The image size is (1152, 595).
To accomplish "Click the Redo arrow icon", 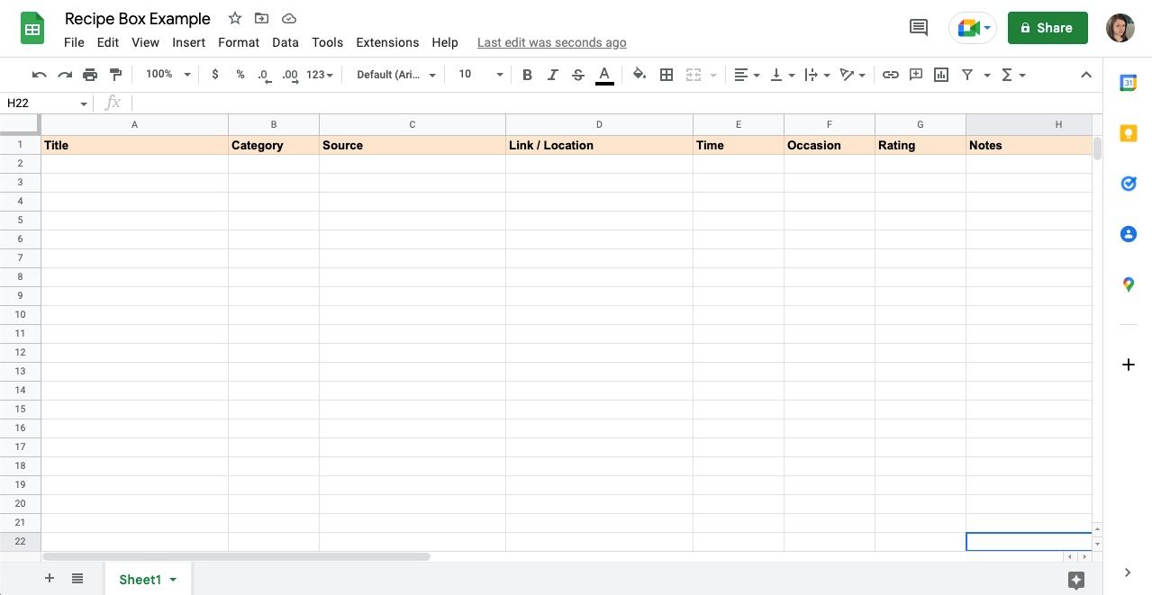I will (65, 75).
